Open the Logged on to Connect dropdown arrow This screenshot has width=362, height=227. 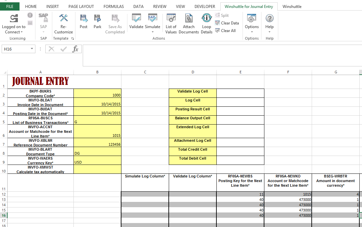22,32
